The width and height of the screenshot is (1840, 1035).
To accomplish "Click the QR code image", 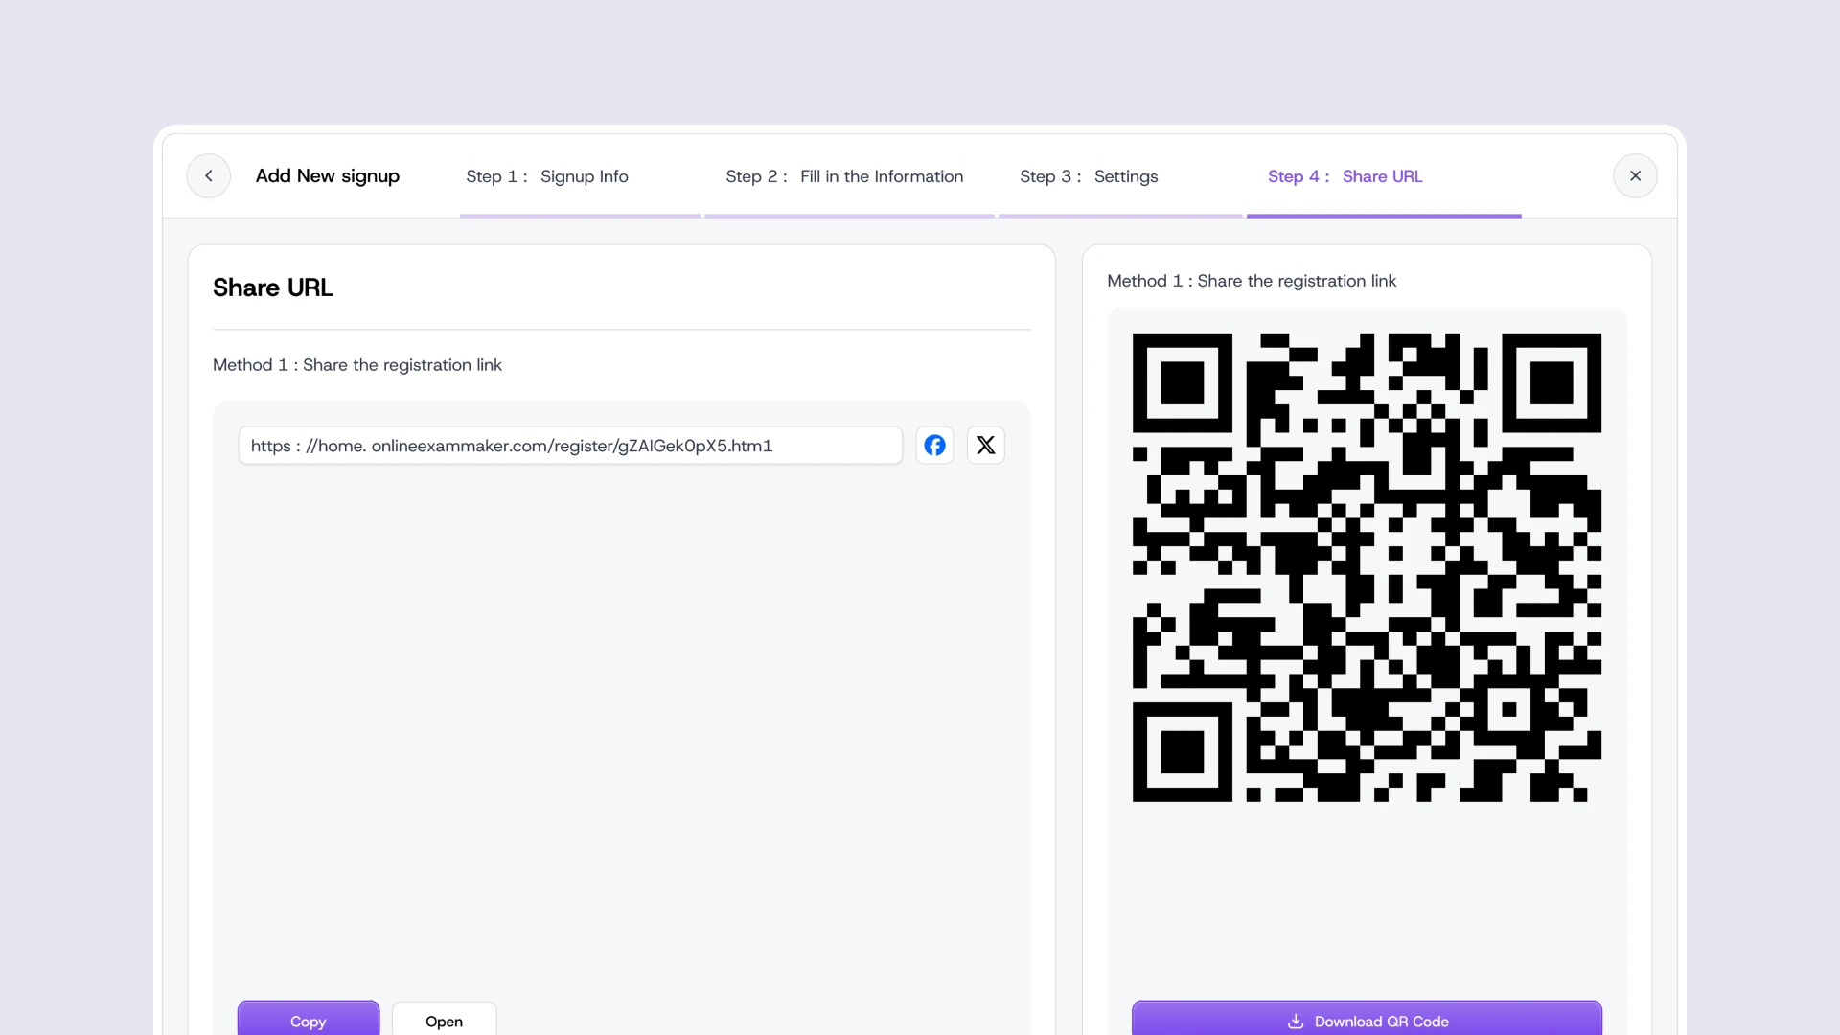I will click(1367, 567).
